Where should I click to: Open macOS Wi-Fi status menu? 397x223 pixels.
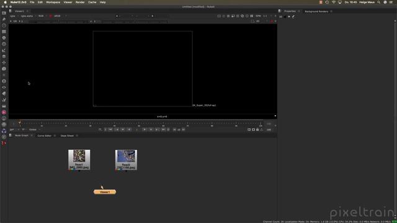click(334, 2)
